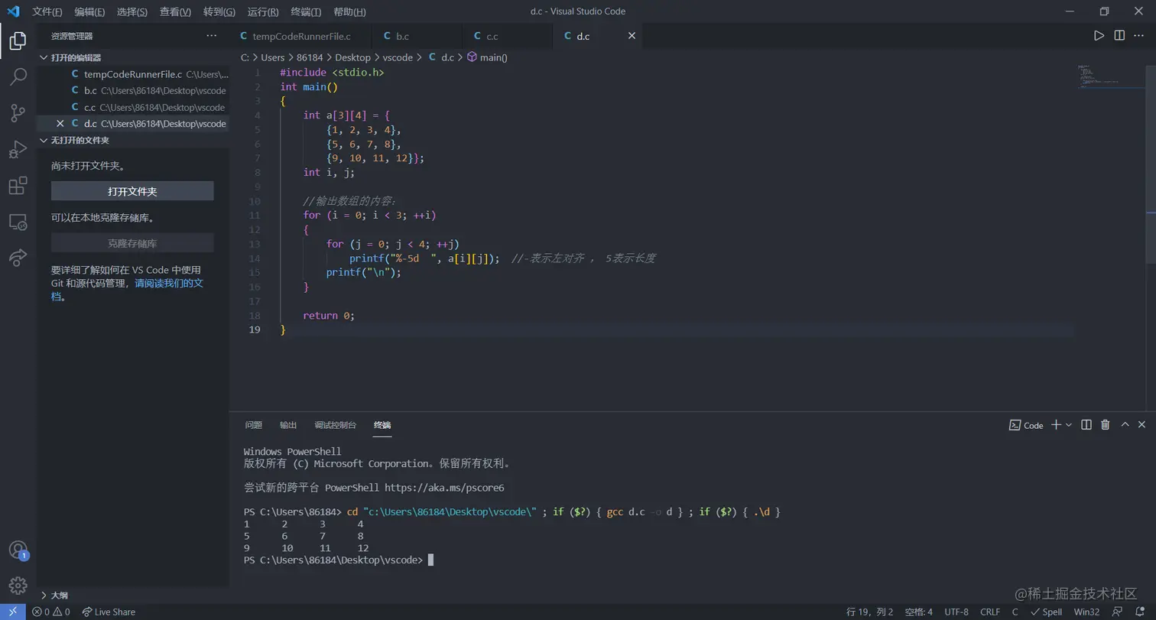The height and width of the screenshot is (620, 1156).
Task: Create a new terminal with plus icon
Action: click(1056, 425)
